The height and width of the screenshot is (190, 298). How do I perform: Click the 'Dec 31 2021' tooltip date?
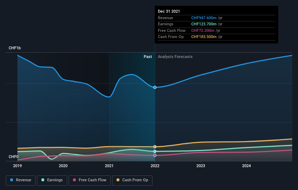169,11
